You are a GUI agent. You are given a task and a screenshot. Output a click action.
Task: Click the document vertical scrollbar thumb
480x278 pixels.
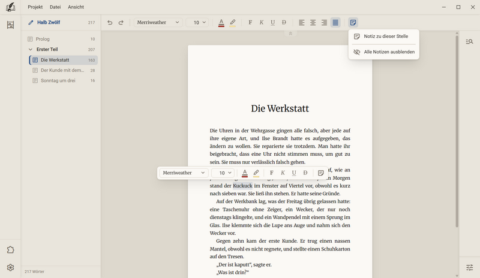pos(457,131)
